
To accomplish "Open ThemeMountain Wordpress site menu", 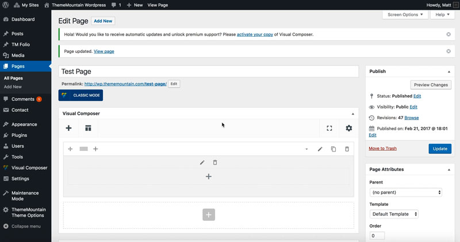I will (x=75, y=5).
